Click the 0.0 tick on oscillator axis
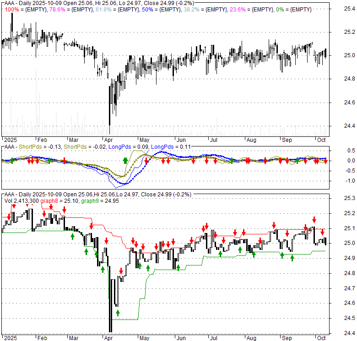Screen dimensions: 357x341 point(351,161)
